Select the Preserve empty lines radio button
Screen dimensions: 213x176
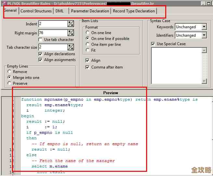coord(9,83)
